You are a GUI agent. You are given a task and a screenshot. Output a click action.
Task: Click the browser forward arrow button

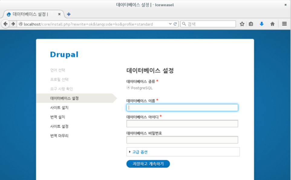tap(13, 24)
